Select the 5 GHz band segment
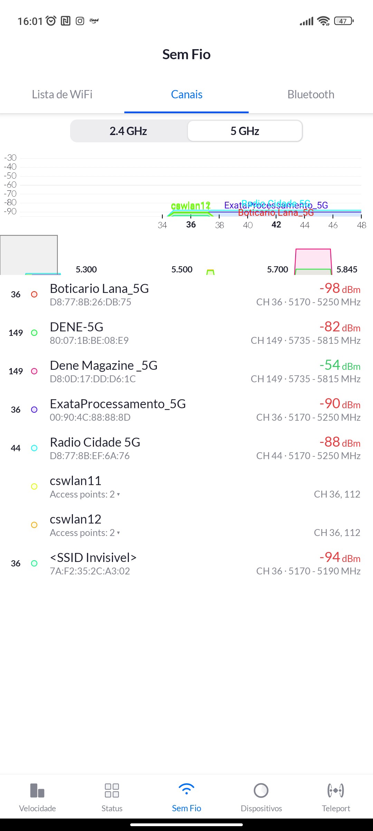 245,131
